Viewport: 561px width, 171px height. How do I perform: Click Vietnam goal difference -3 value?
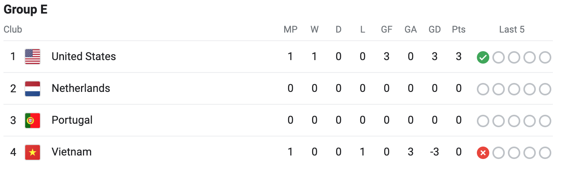tap(434, 152)
